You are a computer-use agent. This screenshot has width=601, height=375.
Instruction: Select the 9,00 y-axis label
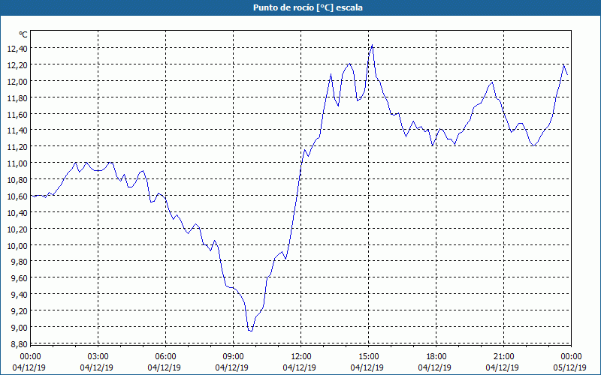tap(20, 328)
